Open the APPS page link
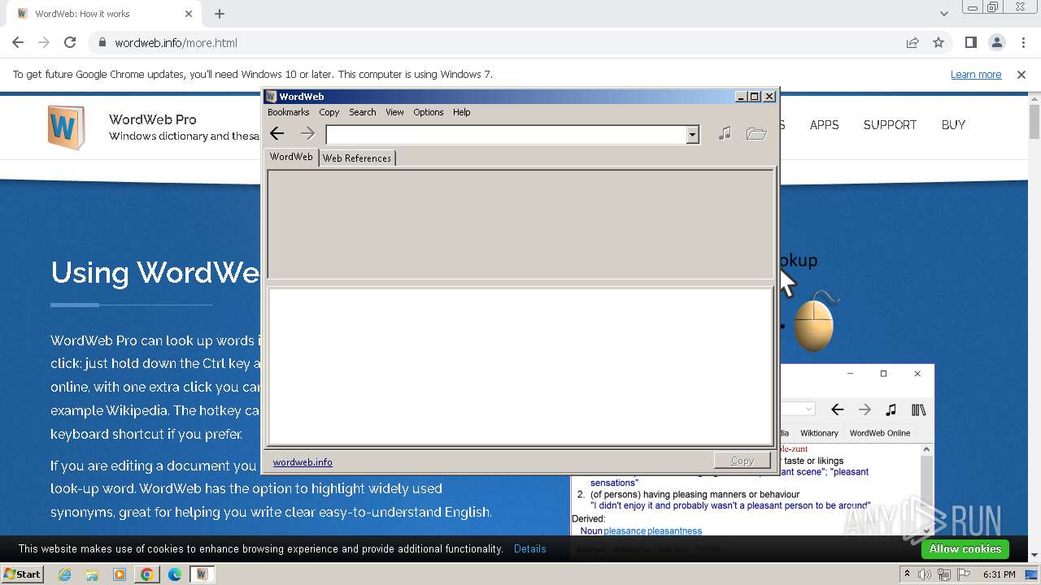The image size is (1041, 585). click(x=824, y=125)
